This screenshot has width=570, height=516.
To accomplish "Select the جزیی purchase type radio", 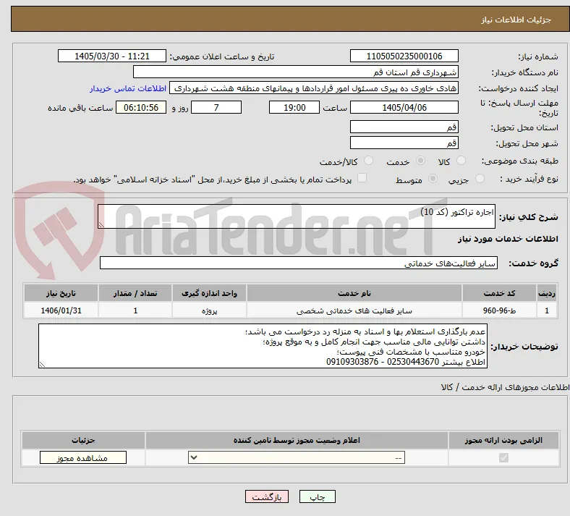I will (480, 179).
